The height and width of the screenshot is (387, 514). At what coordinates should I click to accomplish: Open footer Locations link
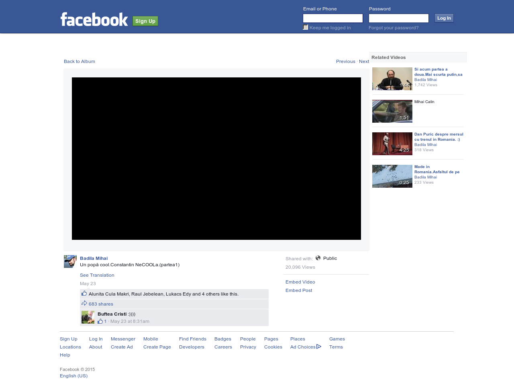[x=70, y=347]
